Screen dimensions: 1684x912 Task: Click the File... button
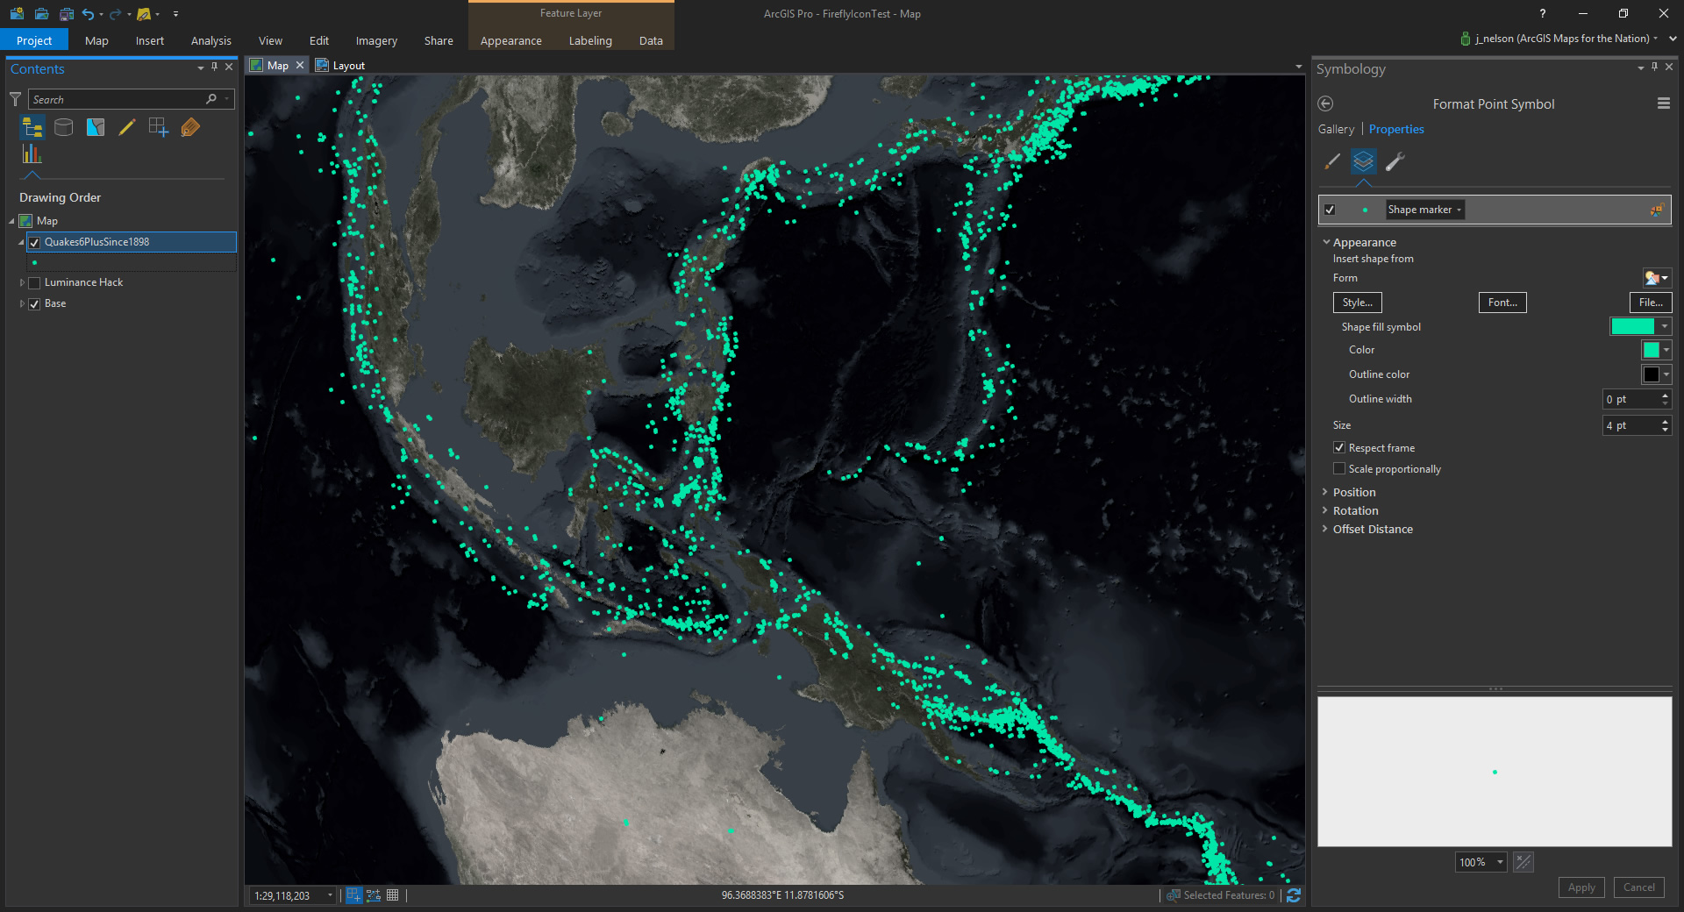(1651, 303)
